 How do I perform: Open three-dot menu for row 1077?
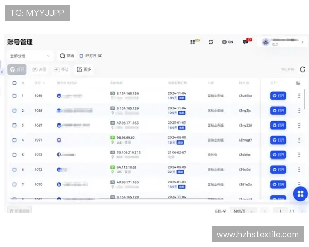pos(299,140)
